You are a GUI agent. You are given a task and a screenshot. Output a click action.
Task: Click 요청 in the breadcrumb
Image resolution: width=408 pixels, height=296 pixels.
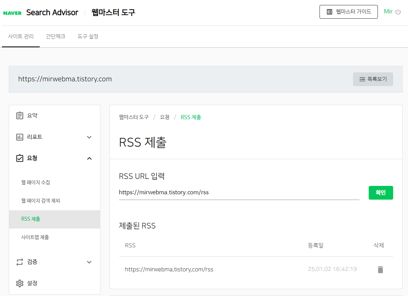[164, 117]
